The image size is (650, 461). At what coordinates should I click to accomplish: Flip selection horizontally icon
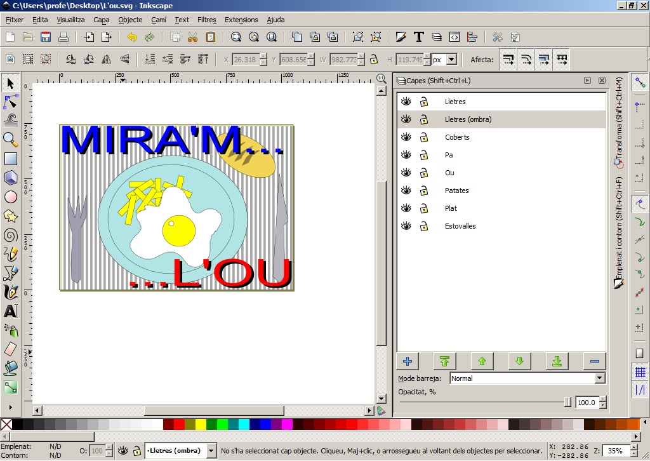(x=107, y=59)
